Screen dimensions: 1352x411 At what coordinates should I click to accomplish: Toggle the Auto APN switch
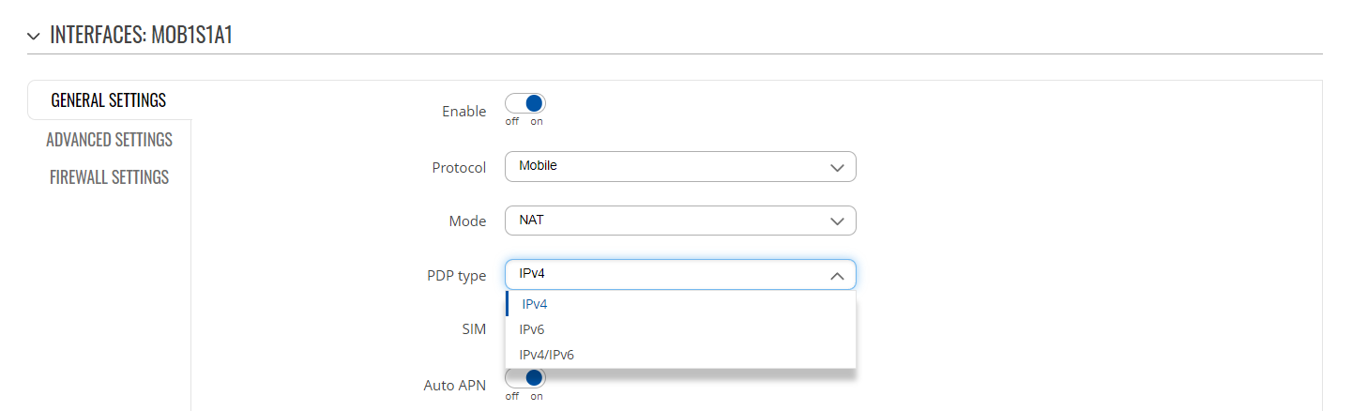(525, 378)
